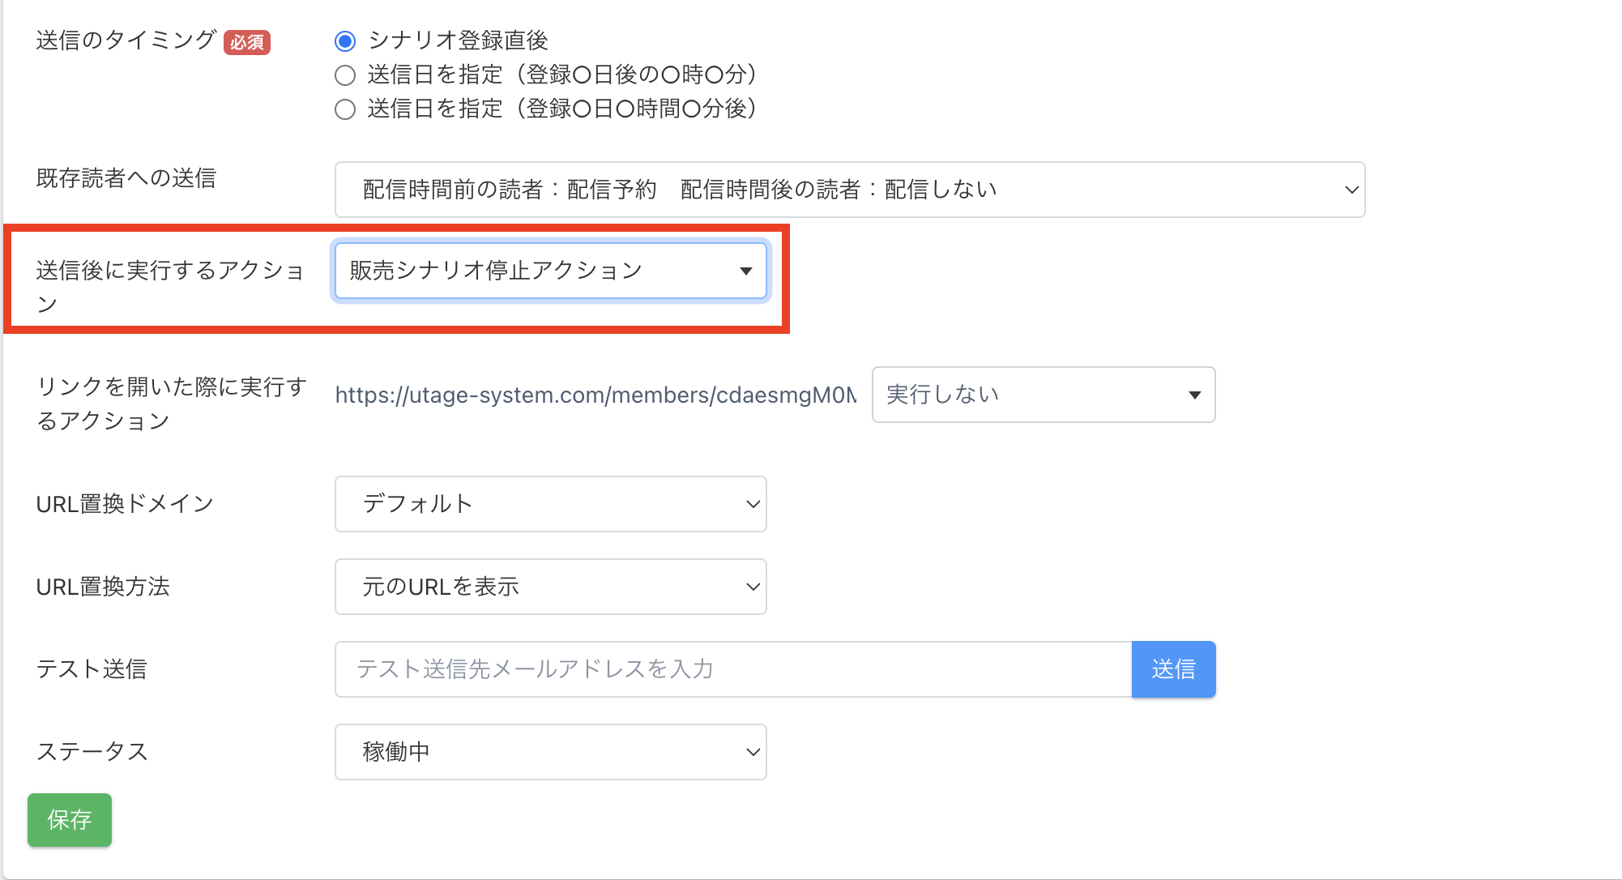This screenshot has width=1622, height=880.
Task: Click the utage-system.com members URL text
Action: (x=595, y=395)
